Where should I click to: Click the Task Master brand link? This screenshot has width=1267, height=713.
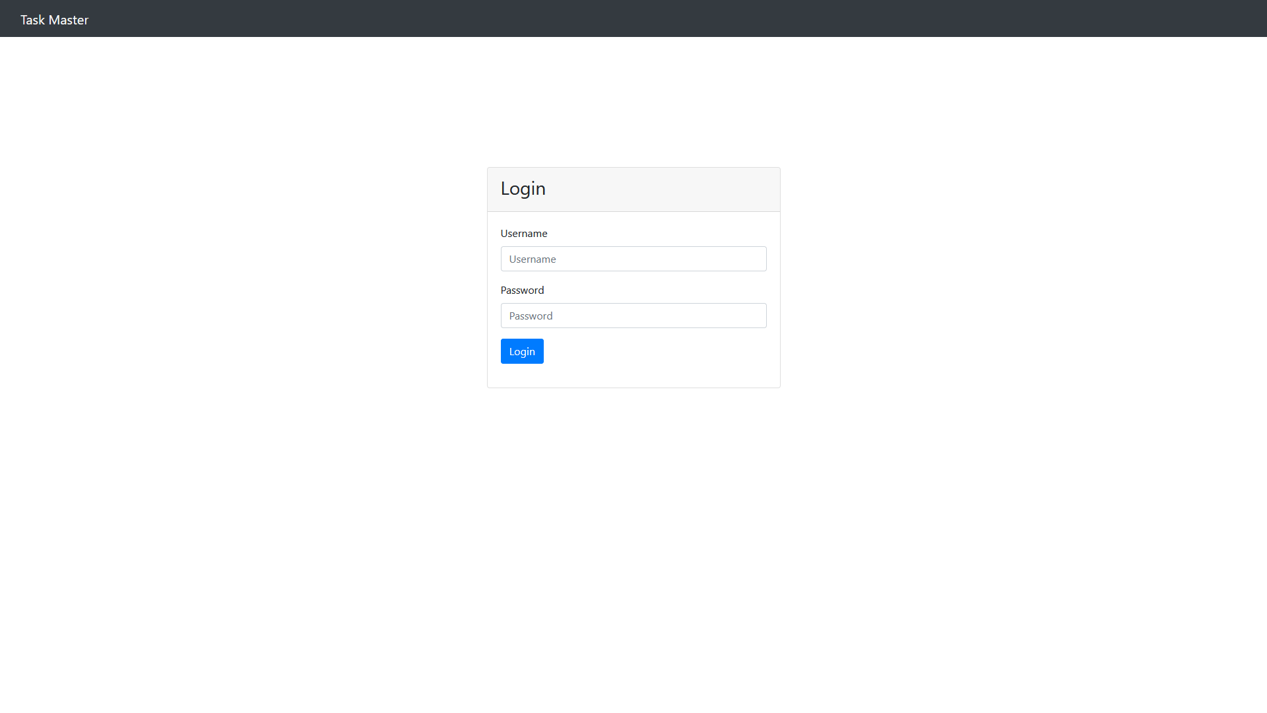pos(54,20)
